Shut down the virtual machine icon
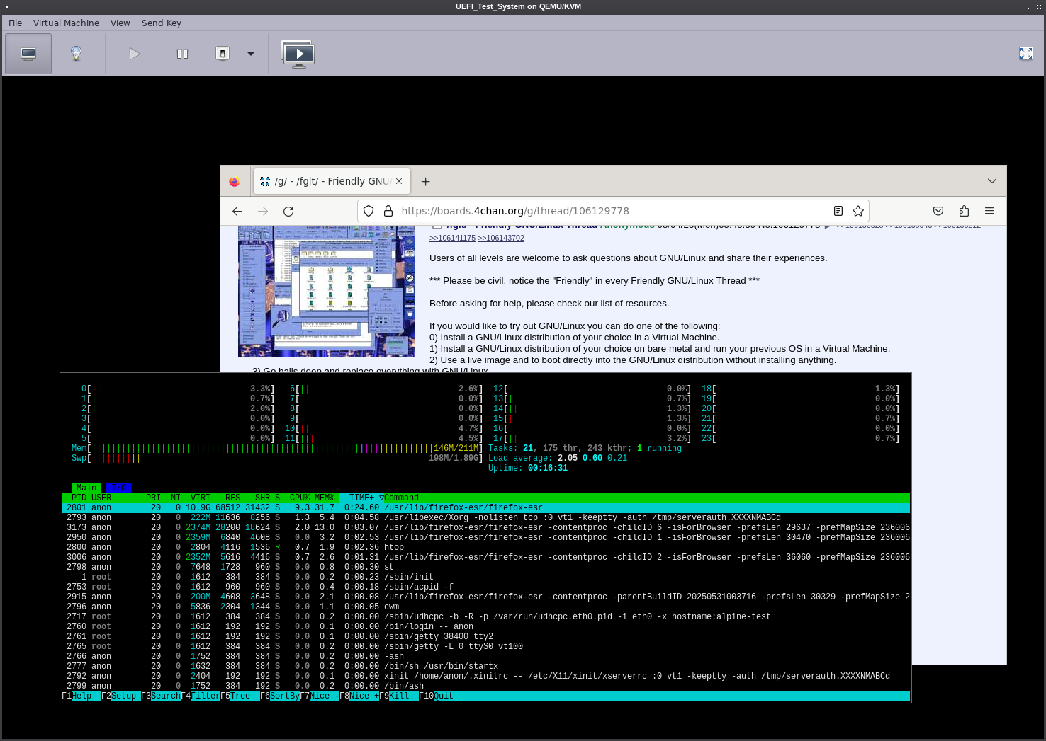This screenshot has width=1046, height=741. tap(223, 54)
